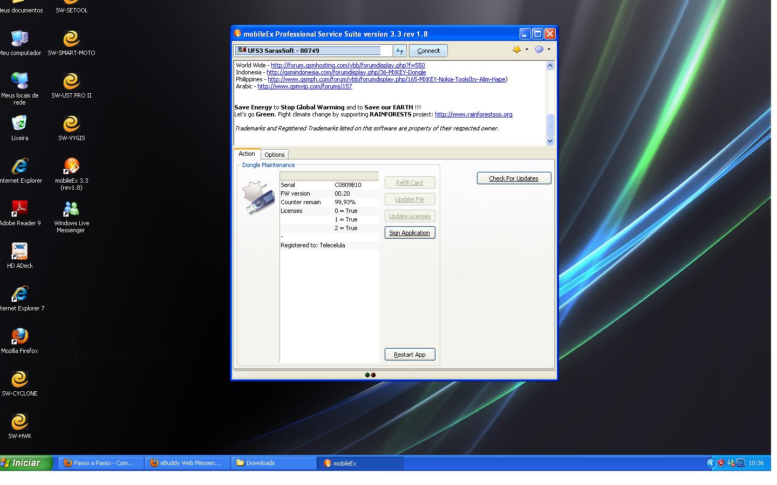Screen dimensions: 777x485
Task: Switch to the Options tab
Action: click(274, 155)
